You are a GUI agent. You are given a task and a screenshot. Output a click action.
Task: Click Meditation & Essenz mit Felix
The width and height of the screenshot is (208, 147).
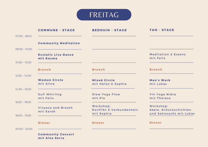pos(168,56)
